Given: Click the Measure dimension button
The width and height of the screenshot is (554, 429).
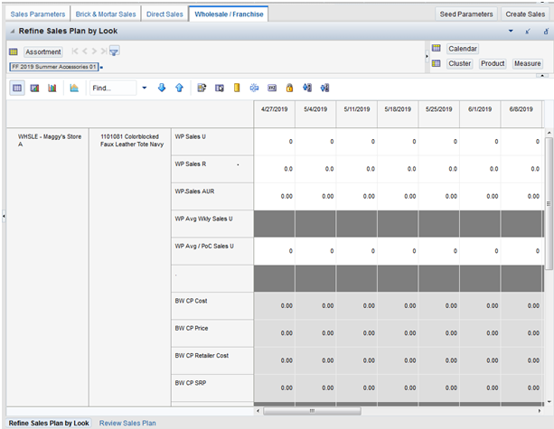Looking at the screenshot, I should 528,63.
